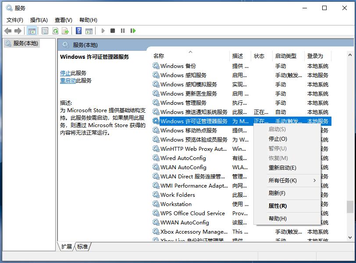The width and height of the screenshot is (356, 263).
Task: Open the 操作(A) menu
Action: point(39,20)
